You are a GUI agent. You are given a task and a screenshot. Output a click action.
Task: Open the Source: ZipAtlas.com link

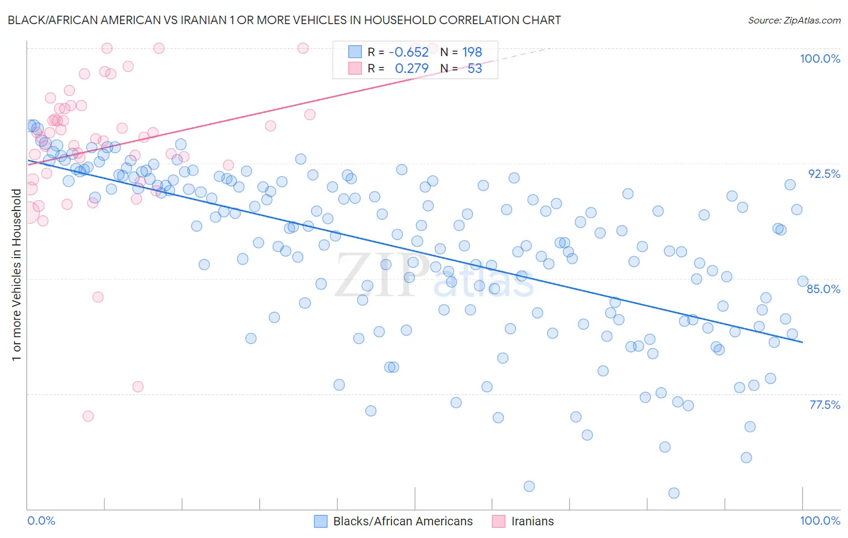[x=794, y=20]
